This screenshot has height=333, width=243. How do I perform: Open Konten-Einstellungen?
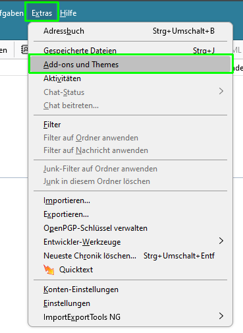pyautogui.click(x=130, y=289)
